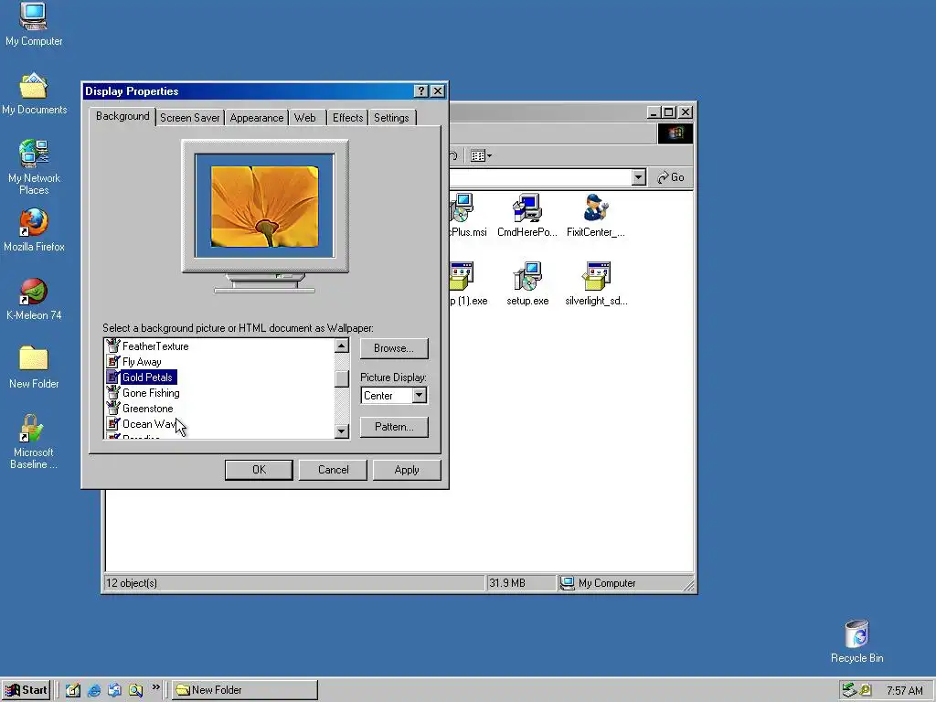
Task: Select the Recycle Bin icon
Action: tap(856, 641)
